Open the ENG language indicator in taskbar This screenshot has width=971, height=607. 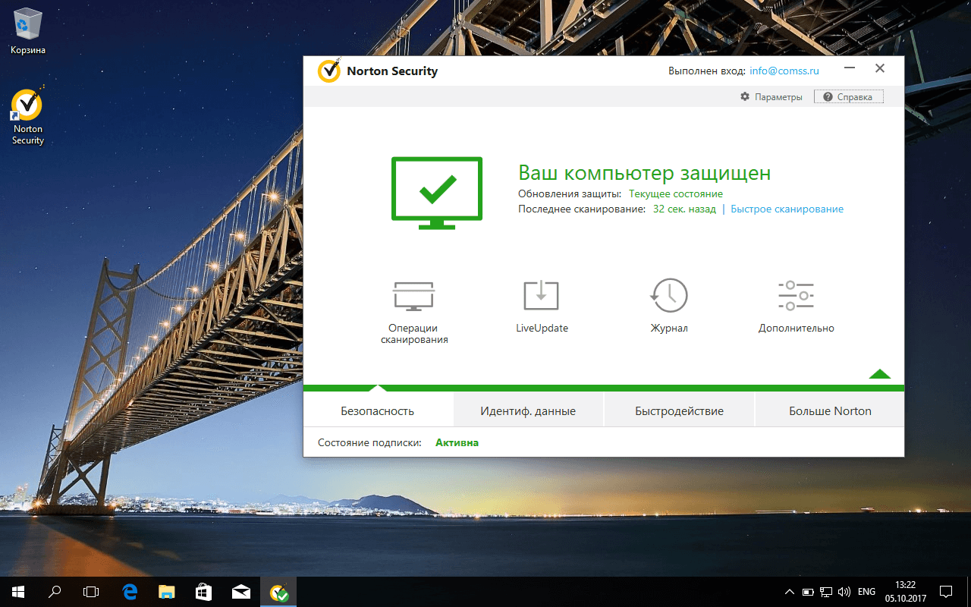(866, 591)
